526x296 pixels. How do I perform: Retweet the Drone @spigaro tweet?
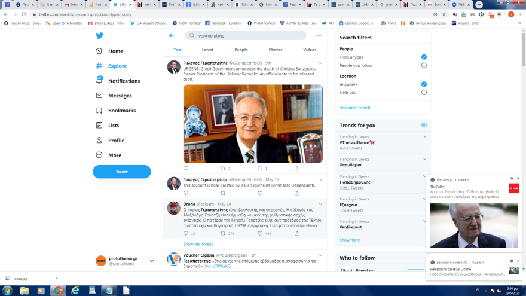tap(223, 233)
